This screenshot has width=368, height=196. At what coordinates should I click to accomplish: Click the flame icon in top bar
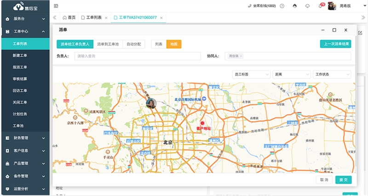294,6
